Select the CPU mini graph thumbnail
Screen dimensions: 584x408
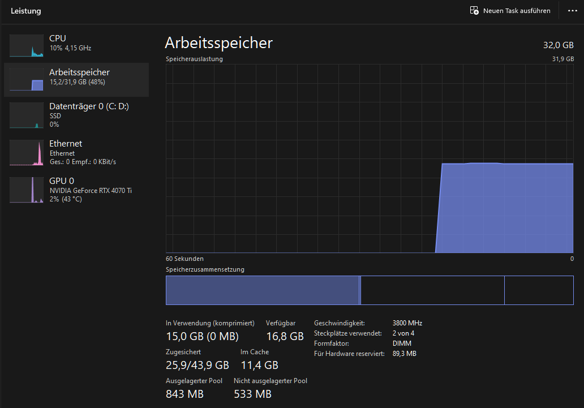[27, 46]
